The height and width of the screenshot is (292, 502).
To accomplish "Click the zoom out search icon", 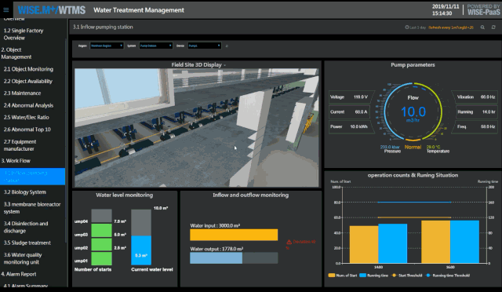I will pos(482,27).
